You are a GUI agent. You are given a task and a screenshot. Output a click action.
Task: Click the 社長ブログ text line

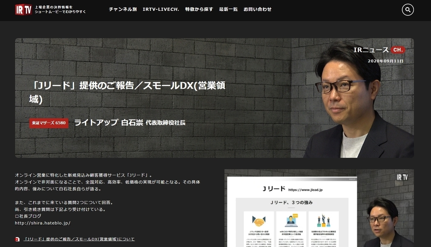(x=28, y=216)
